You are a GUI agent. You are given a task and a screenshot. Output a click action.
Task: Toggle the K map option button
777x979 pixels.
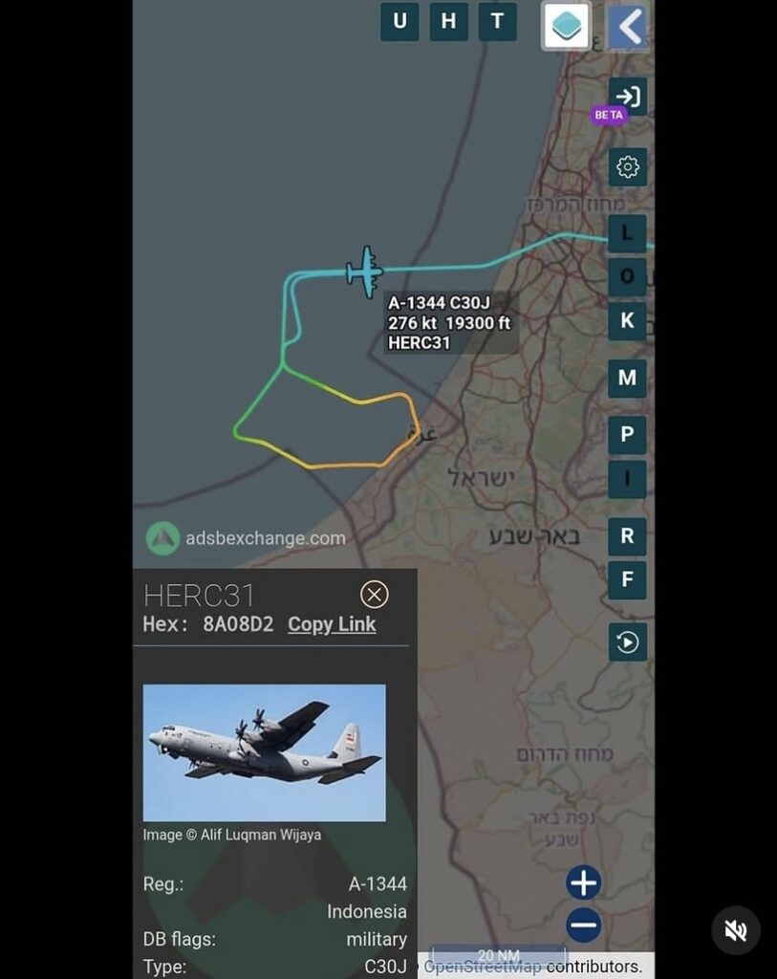click(x=627, y=321)
